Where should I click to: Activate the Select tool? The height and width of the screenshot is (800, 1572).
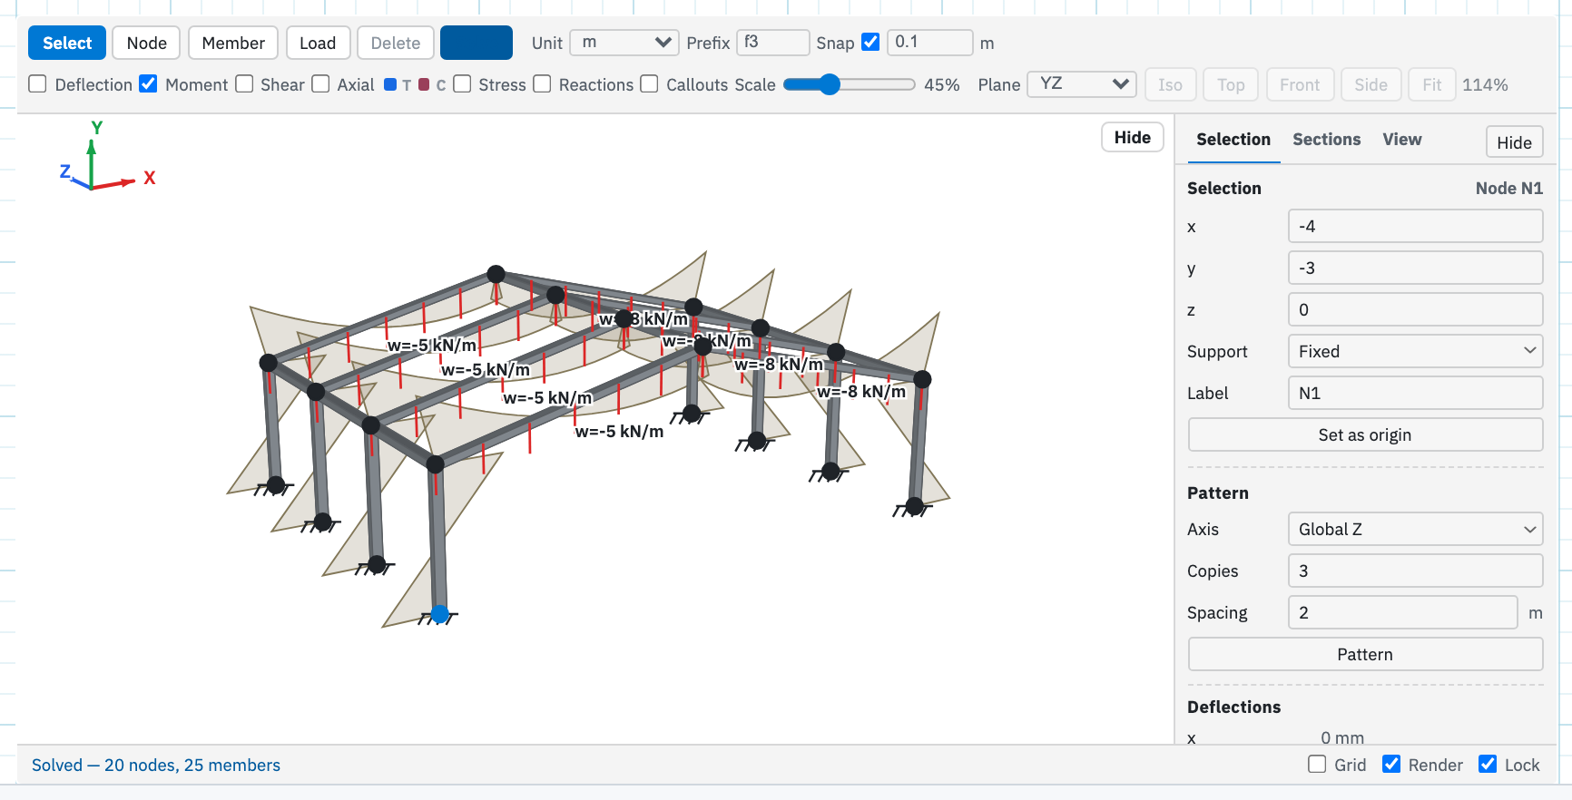click(x=67, y=43)
